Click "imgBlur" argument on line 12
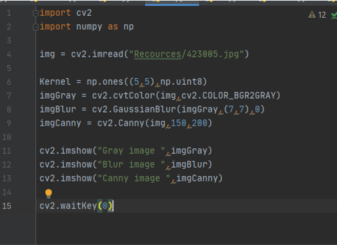Screen dimensions: 337x245 (189, 165)
